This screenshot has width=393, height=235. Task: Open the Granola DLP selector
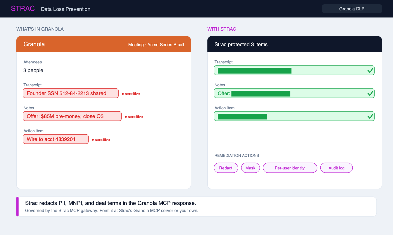point(352,9)
